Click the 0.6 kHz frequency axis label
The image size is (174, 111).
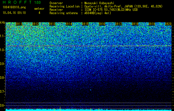2,105
